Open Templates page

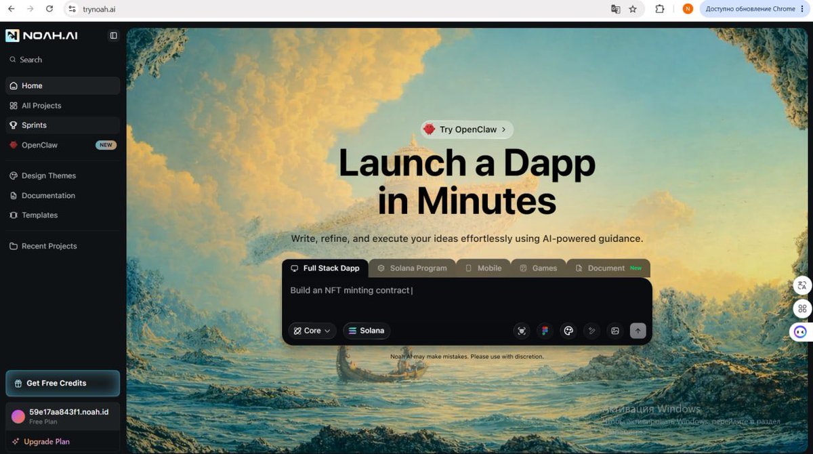[62, 215]
